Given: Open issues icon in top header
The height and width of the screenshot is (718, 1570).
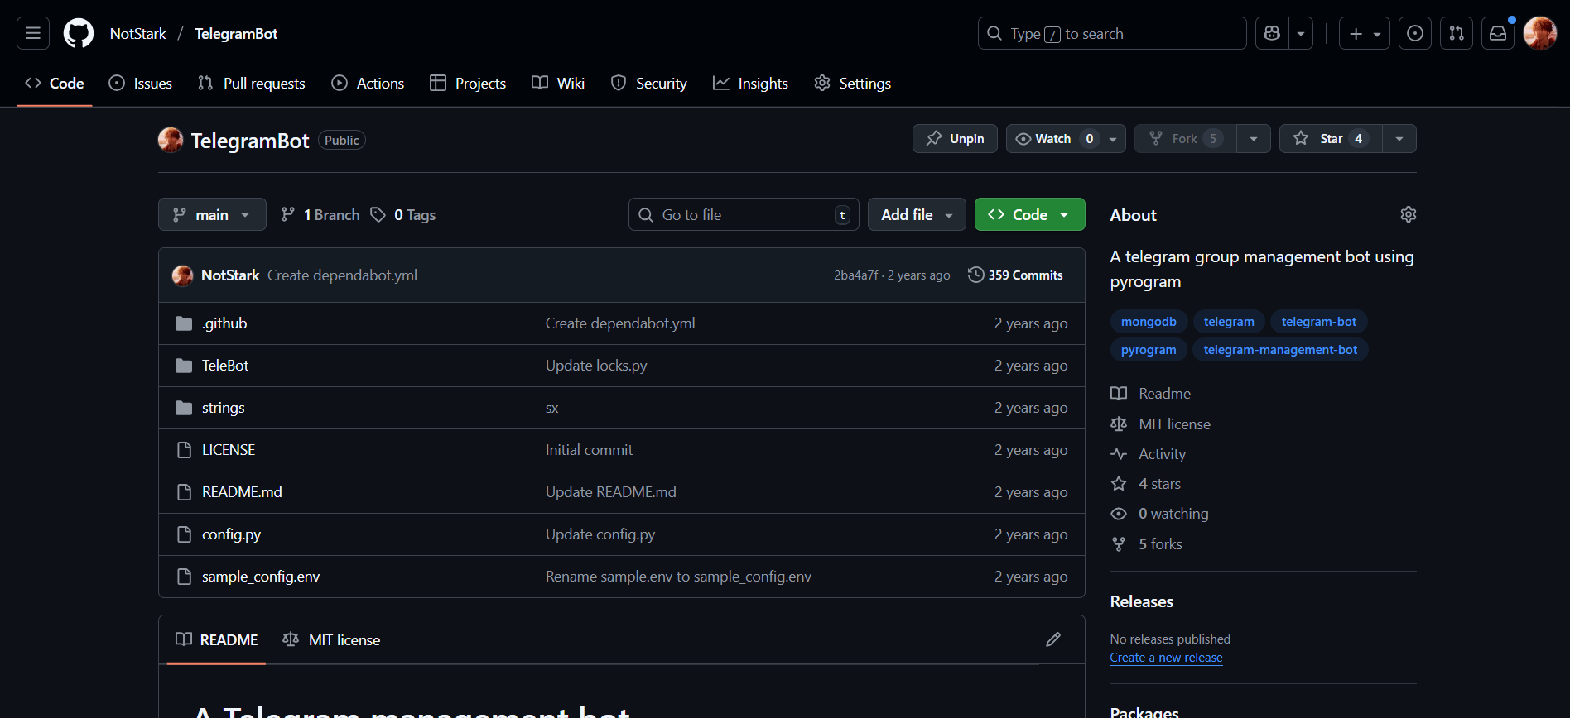Looking at the screenshot, I should click(1415, 33).
